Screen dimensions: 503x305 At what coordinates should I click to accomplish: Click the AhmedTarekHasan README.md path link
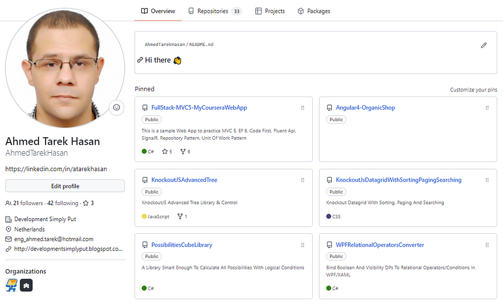(x=179, y=45)
